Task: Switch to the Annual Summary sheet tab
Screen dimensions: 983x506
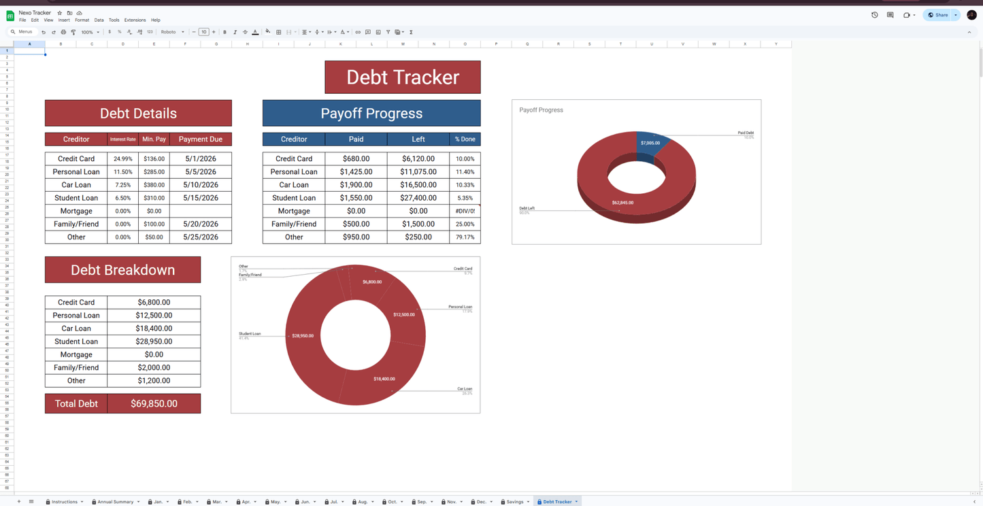Action: [x=116, y=502]
